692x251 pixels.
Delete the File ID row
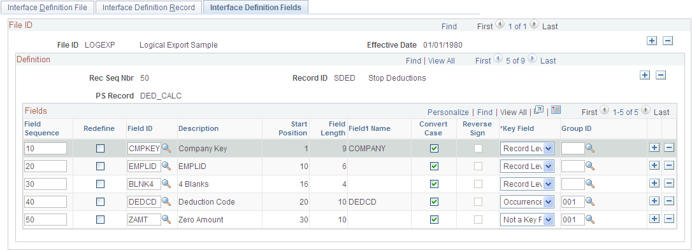[x=668, y=41]
